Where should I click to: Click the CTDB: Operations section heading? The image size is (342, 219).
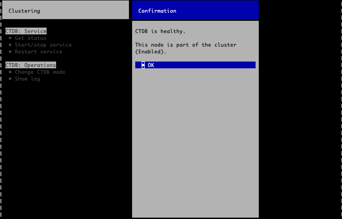(x=31, y=65)
